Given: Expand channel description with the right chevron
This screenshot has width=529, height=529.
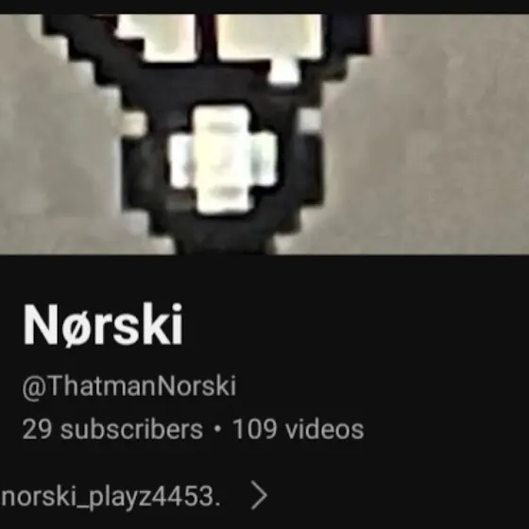Looking at the screenshot, I should click(260, 495).
